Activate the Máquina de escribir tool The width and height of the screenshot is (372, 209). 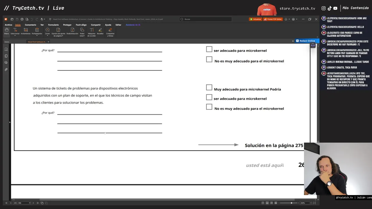[92, 32]
